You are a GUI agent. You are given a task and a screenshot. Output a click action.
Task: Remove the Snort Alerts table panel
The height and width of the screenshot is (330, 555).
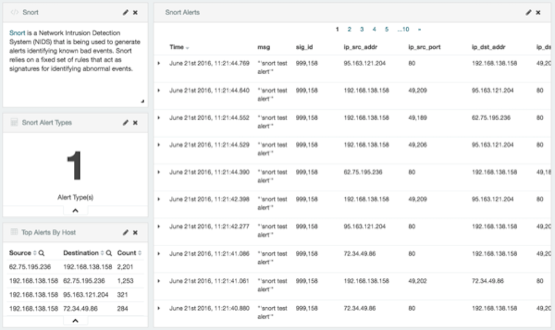tap(538, 12)
